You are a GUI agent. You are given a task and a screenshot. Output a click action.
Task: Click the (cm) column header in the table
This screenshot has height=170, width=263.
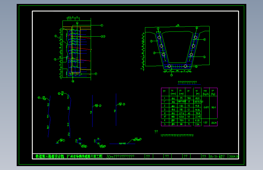click(x=181, y=94)
